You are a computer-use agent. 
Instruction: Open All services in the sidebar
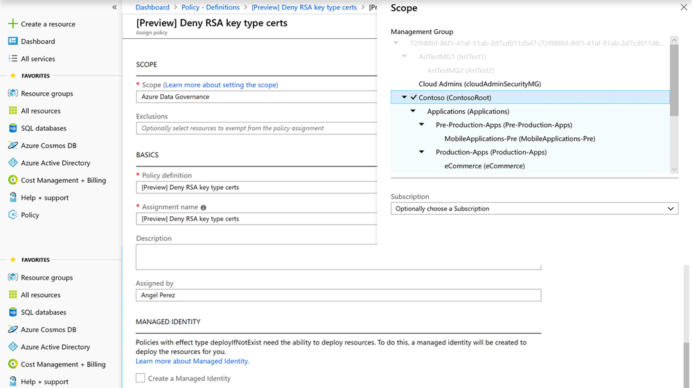coord(38,59)
